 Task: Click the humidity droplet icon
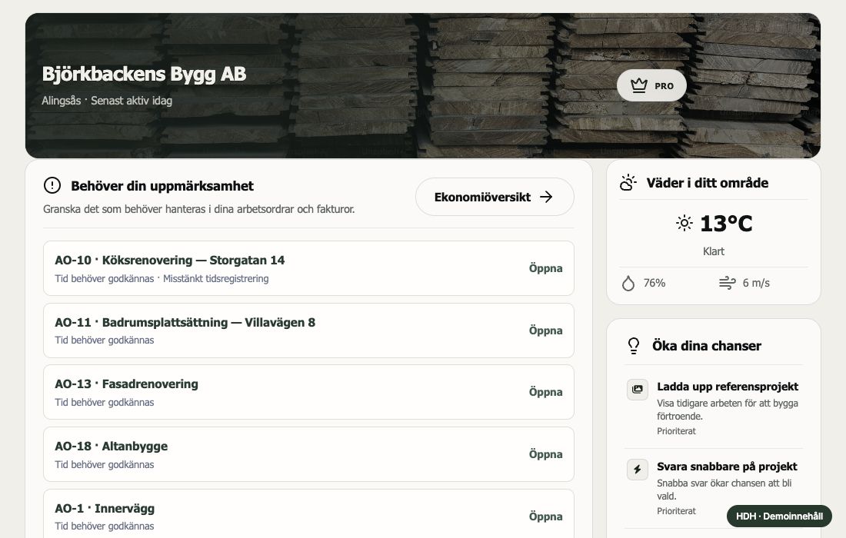628,283
